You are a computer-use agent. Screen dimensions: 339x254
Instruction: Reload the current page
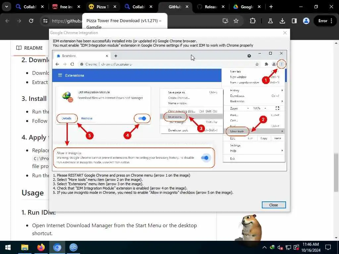click(31, 21)
